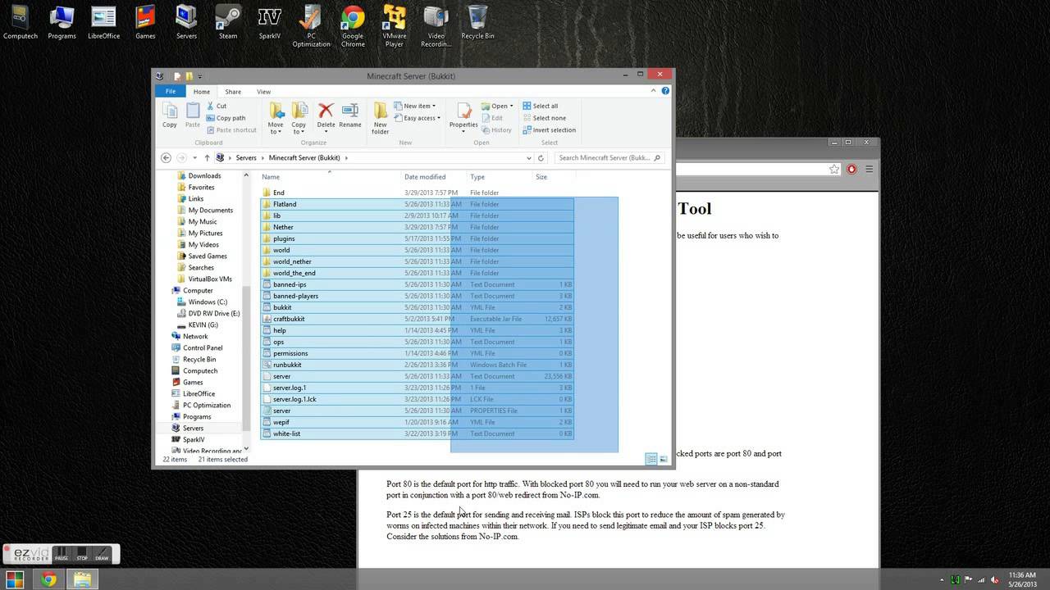Click Select none in the ribbon
This screenshot has width=1050, height=590.
544,118
